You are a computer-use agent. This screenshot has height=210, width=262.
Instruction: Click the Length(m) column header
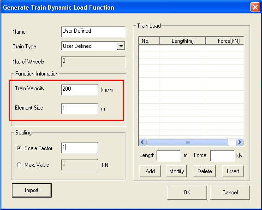tap(183, 41)
